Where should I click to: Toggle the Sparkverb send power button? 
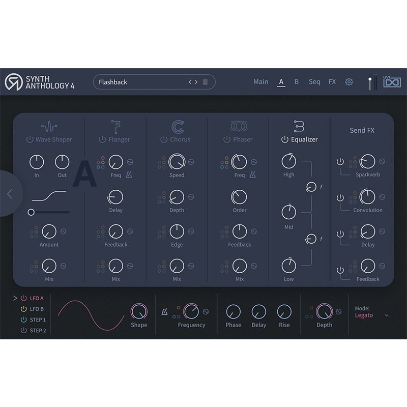click(340, 162)
